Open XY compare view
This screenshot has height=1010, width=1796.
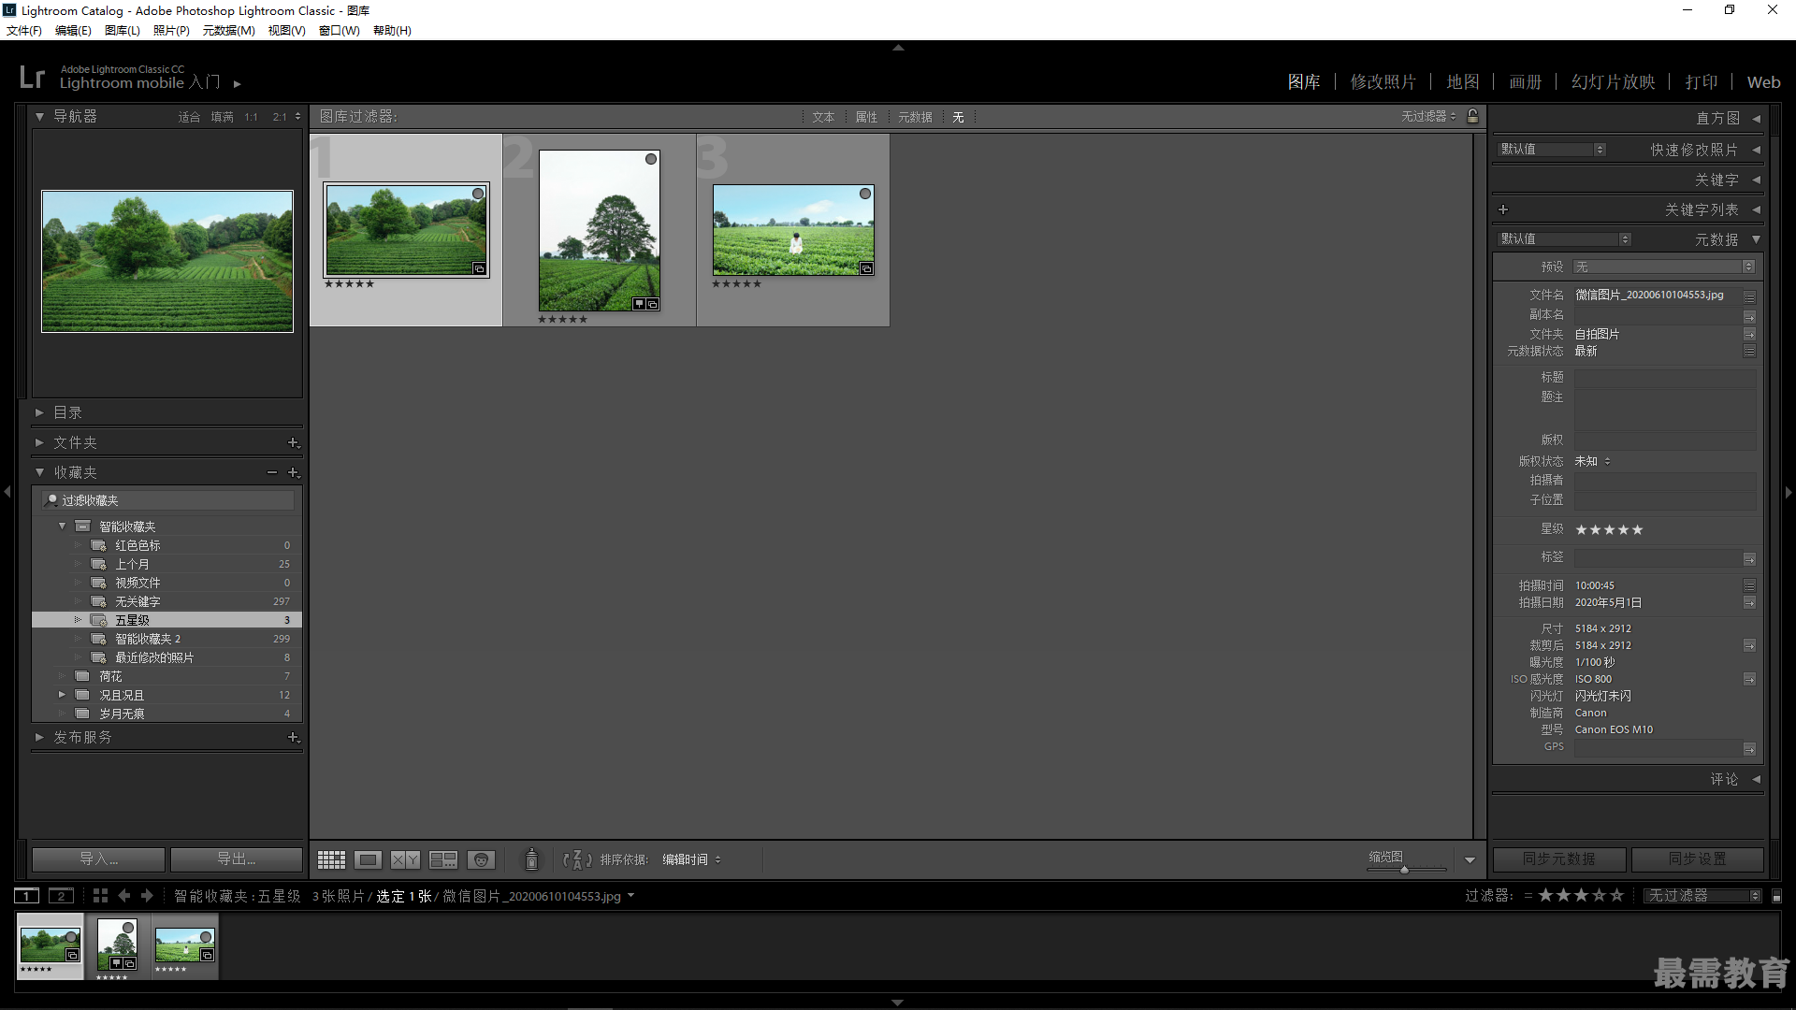coord(405,859)
